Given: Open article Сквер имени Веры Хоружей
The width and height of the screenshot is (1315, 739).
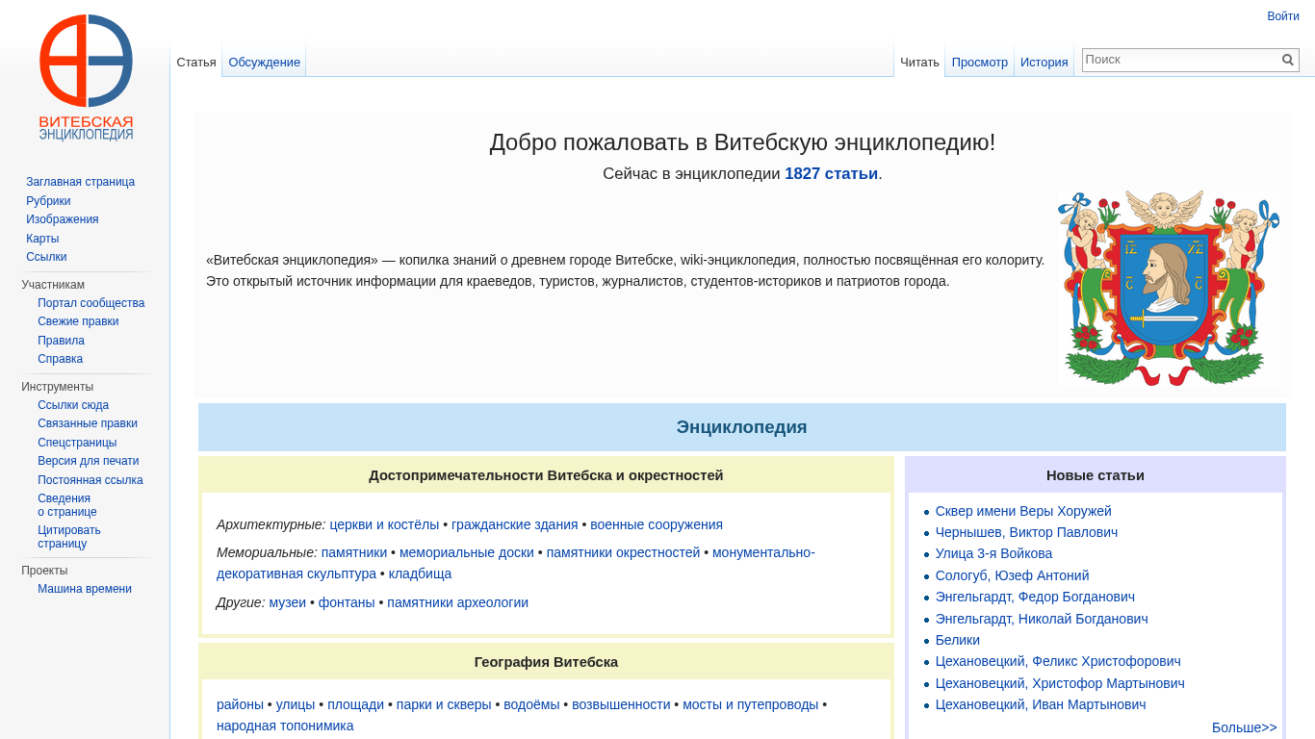Looking at the screenshot, I should pos(1022,511).
